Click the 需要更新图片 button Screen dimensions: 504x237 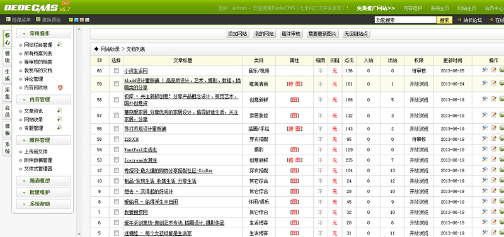pos(323,34)
